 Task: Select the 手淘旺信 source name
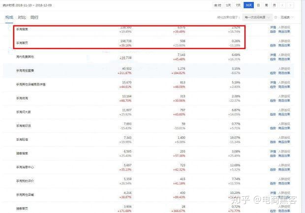pos(22,139)
